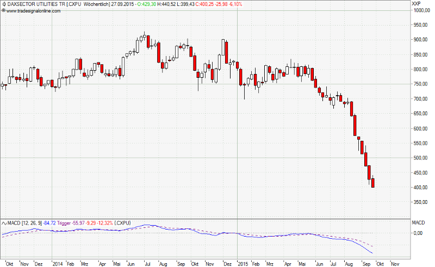
Task: Click the high value H:440,52
Action: (167, 4)
